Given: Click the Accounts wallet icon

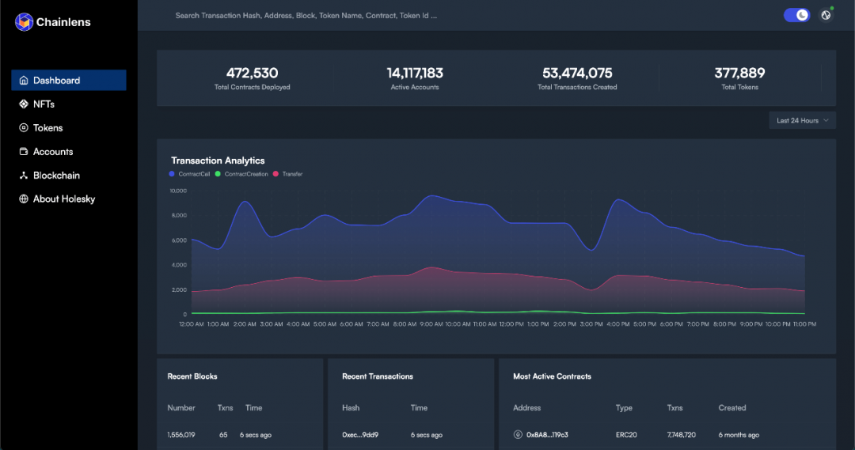Looking at the screenshot, I should (x=24, y=152).
